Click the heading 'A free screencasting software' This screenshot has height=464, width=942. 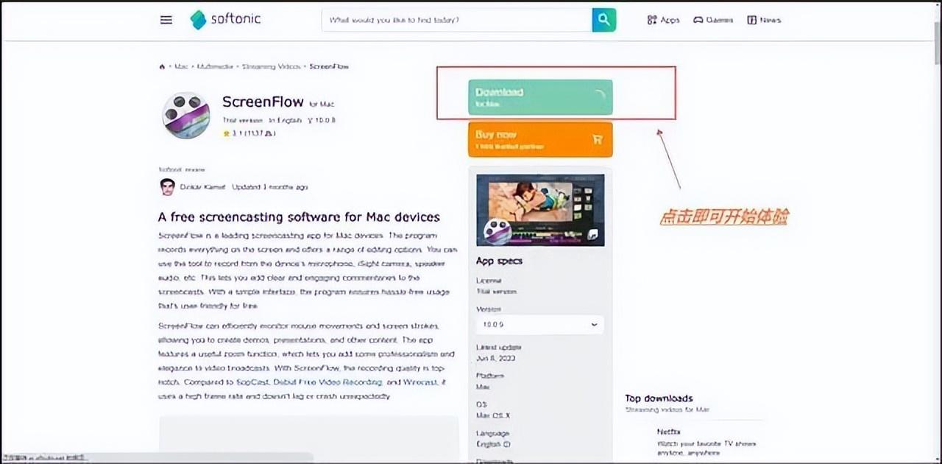299,217
